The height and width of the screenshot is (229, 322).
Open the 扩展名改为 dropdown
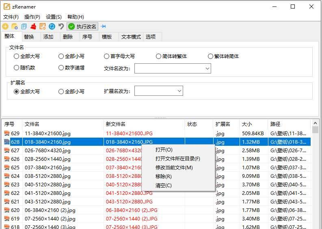click(x=179, y=91)
